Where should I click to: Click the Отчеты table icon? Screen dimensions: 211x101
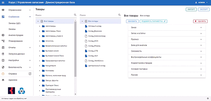coord(3,47)
